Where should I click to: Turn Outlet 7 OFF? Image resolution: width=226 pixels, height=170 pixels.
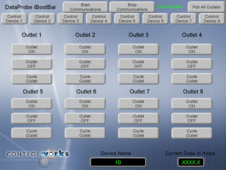point(138,118)
